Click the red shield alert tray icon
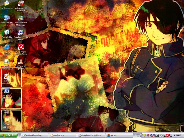184x138 pixels. coord(148,135)
